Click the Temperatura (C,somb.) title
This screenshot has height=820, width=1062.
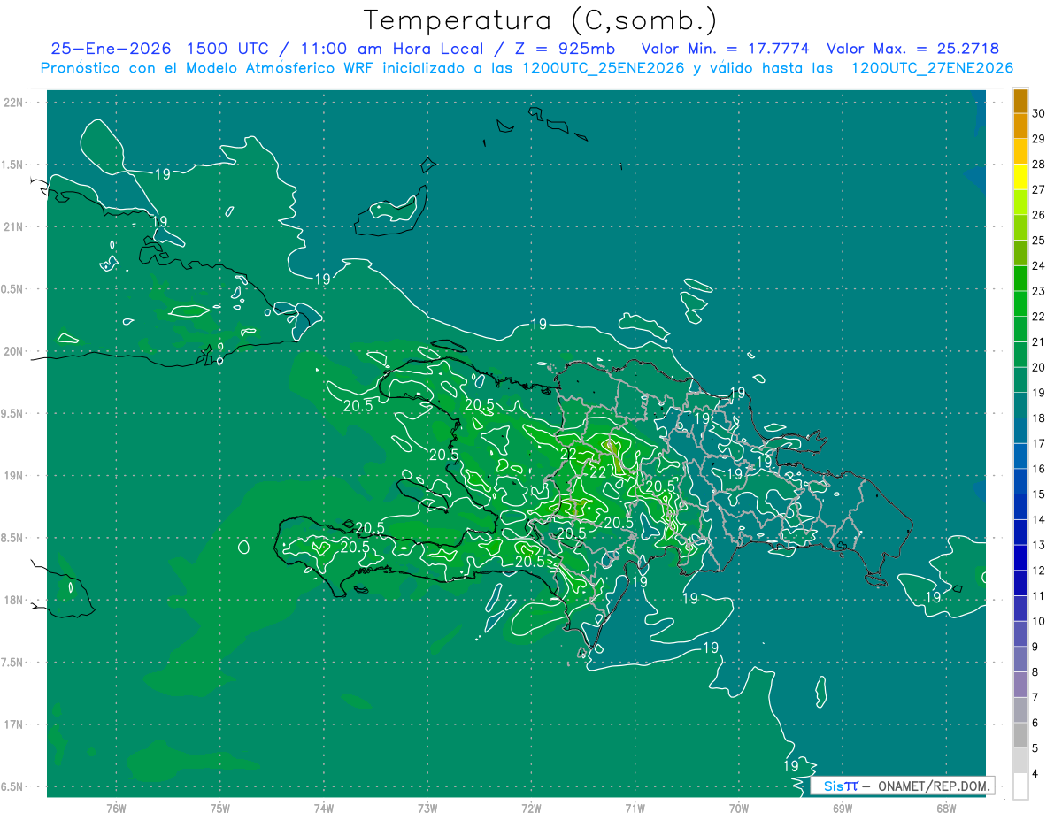541,19
